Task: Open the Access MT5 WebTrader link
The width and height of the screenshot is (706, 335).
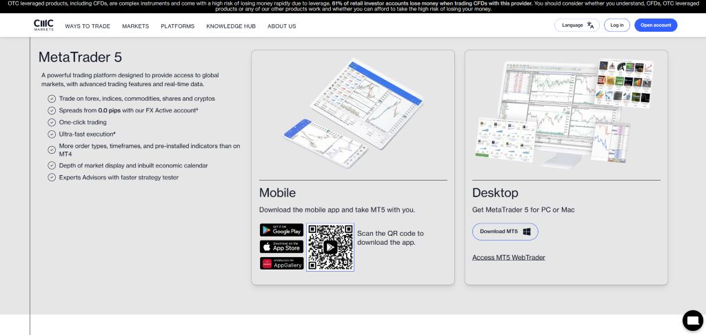Action: (x=508, y=258)
